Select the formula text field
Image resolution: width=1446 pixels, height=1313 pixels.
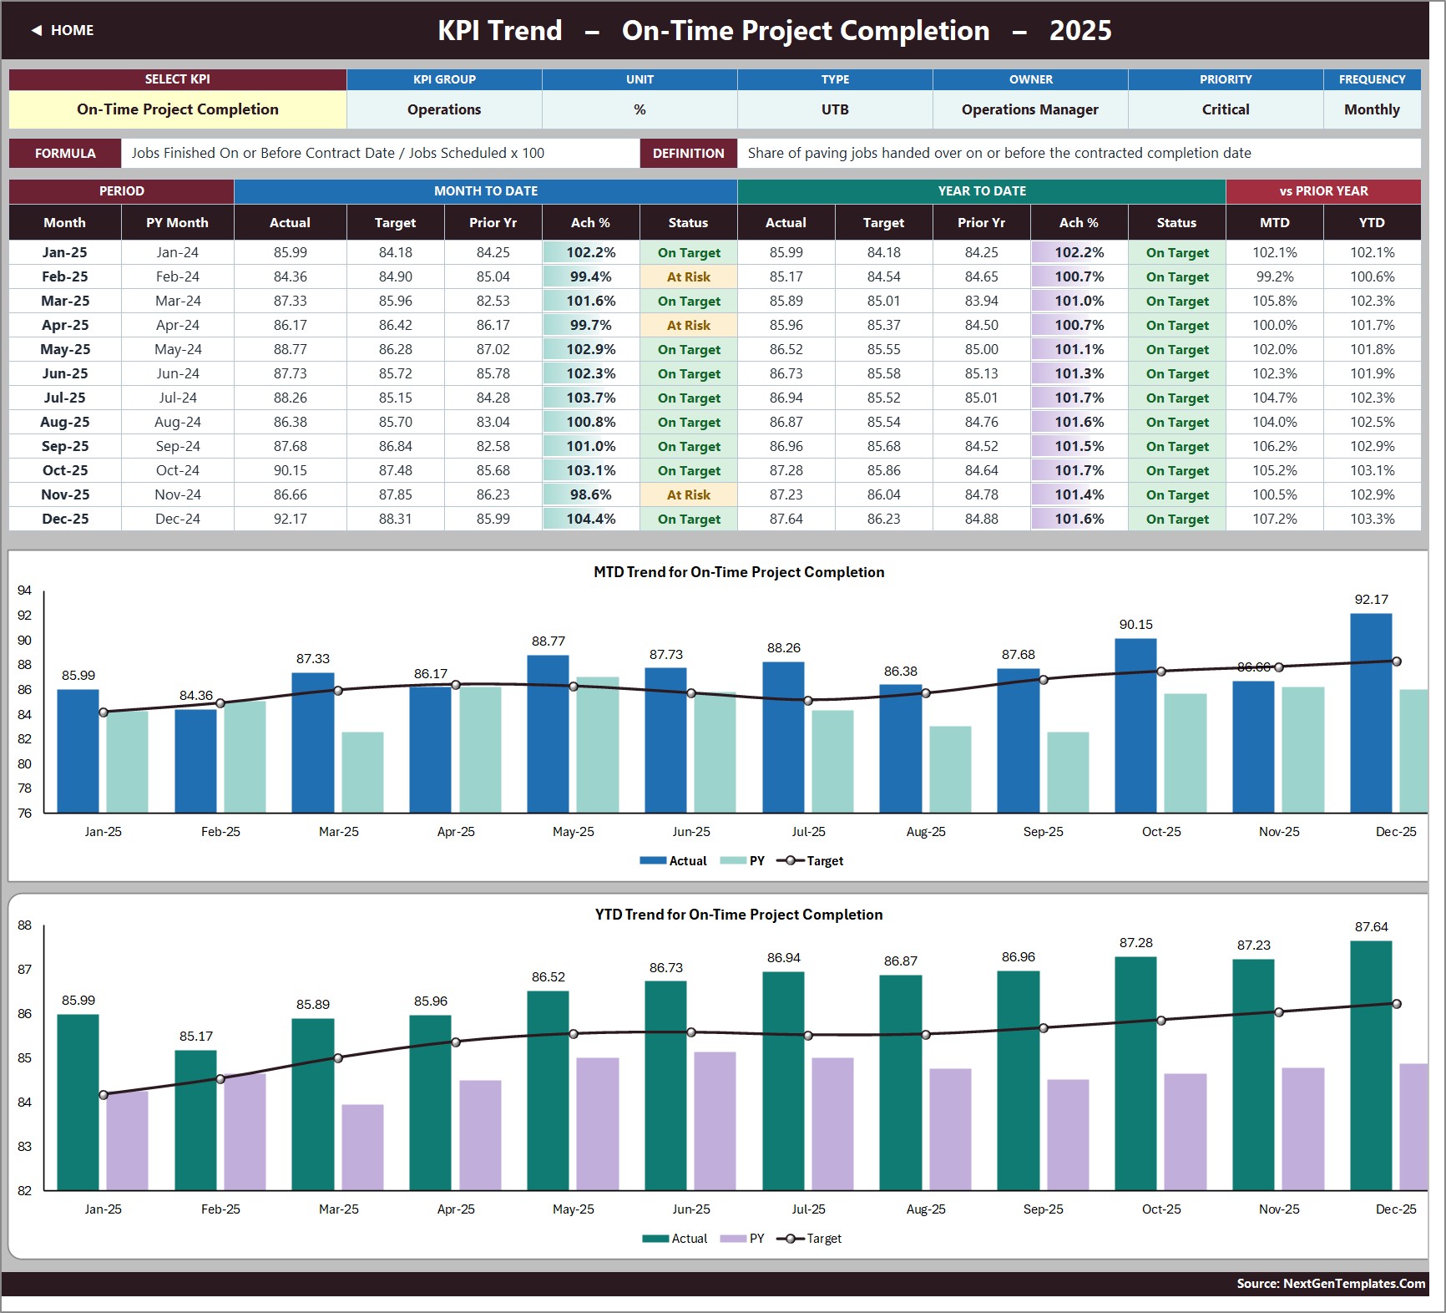point(381,153)
